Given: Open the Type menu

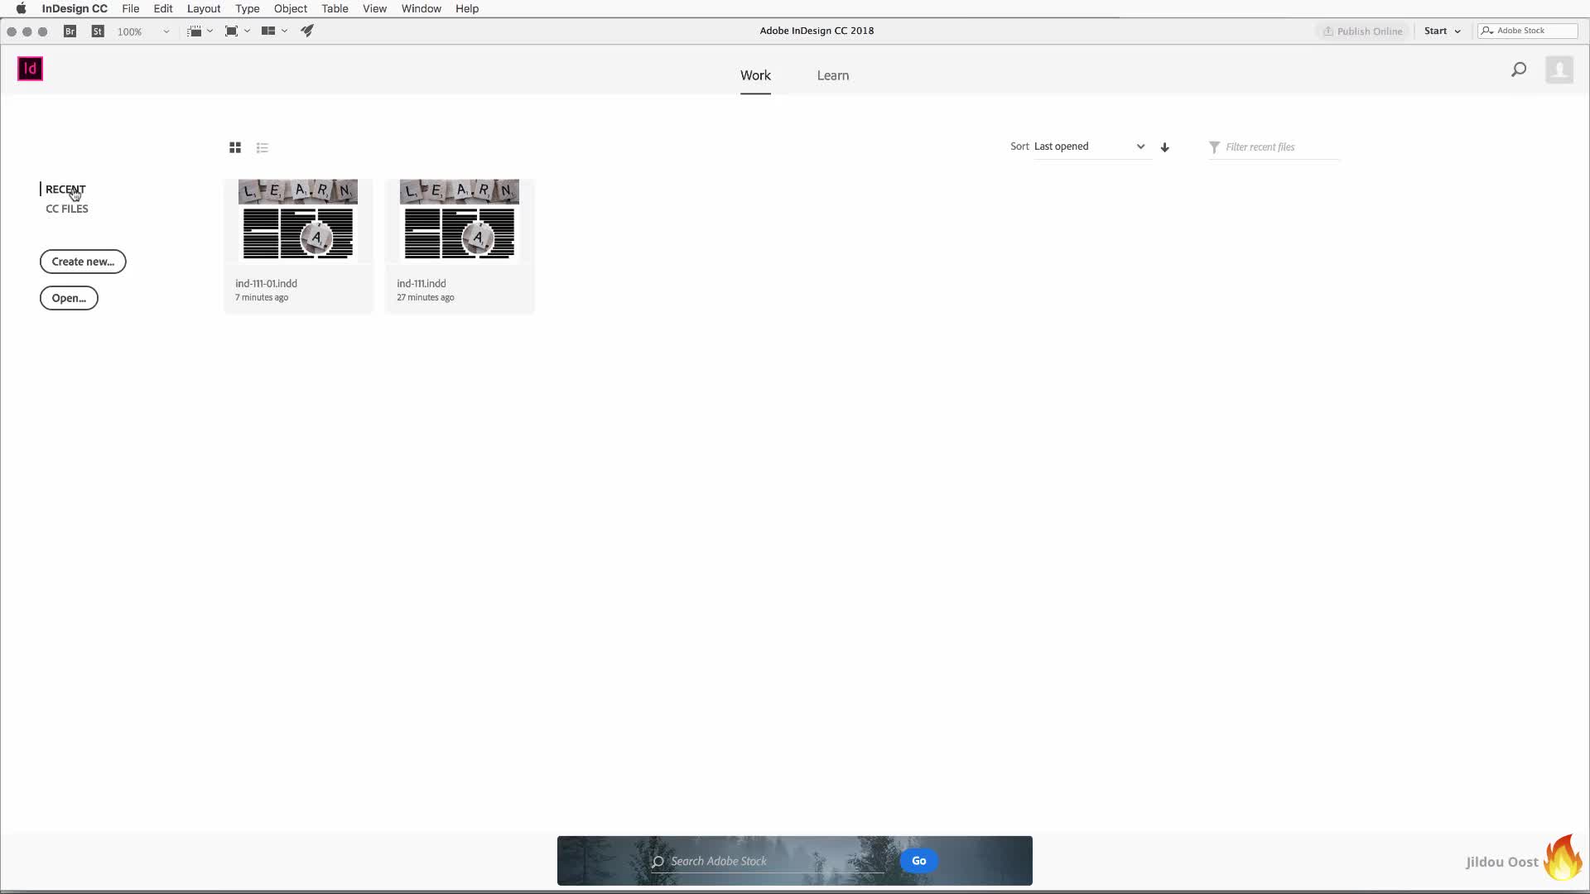Looking at the screenshot, I should pos(248,8).
